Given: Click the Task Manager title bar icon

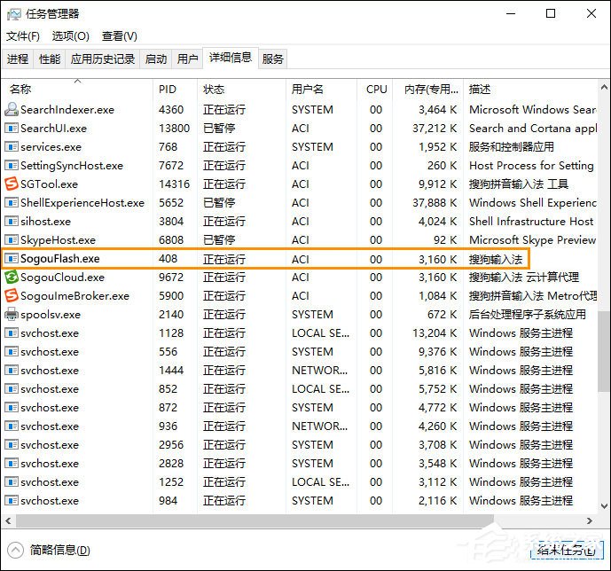Looking at the screenshot, I should pos(13,14).
